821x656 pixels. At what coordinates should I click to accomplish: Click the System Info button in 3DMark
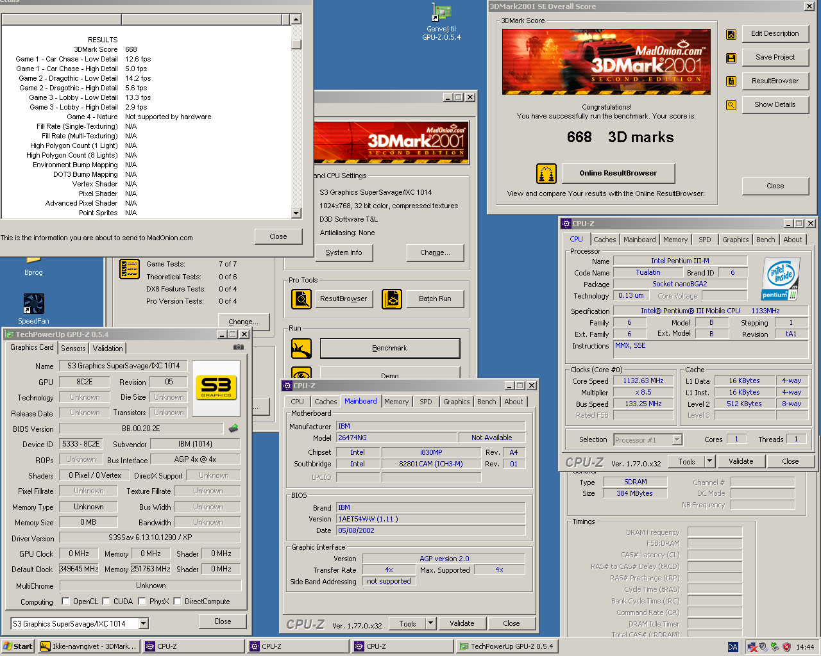point(344,253)
